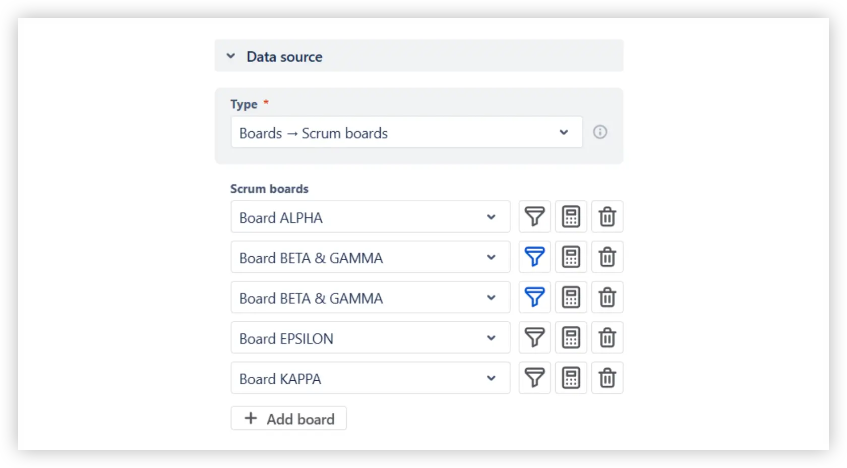Click the info icon beside the Type dropdown
The image size is (847, 468).
[x=600, y=132]
